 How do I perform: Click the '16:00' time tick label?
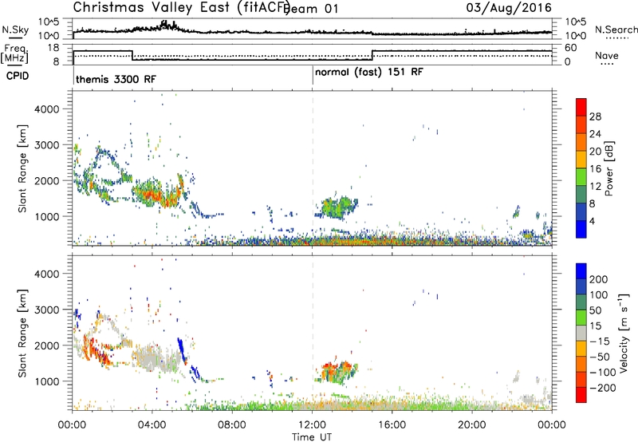tap(392, 425)
